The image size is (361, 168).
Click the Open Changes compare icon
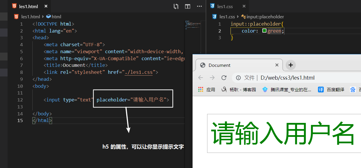click(176, 6)
